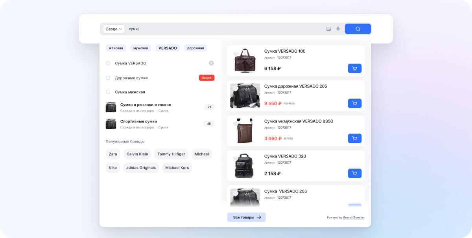Remove Сумка VERSADO from search history
Viewport: 472px width, 238px height.
pos(211,63)
